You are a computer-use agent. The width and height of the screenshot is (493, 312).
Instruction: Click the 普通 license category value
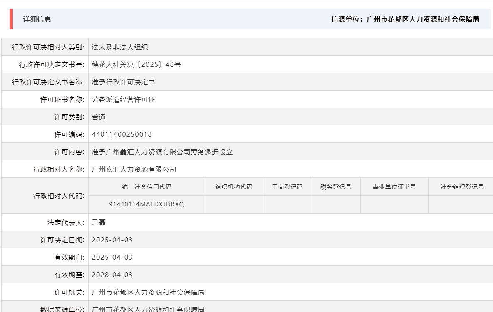click(99, 117)
